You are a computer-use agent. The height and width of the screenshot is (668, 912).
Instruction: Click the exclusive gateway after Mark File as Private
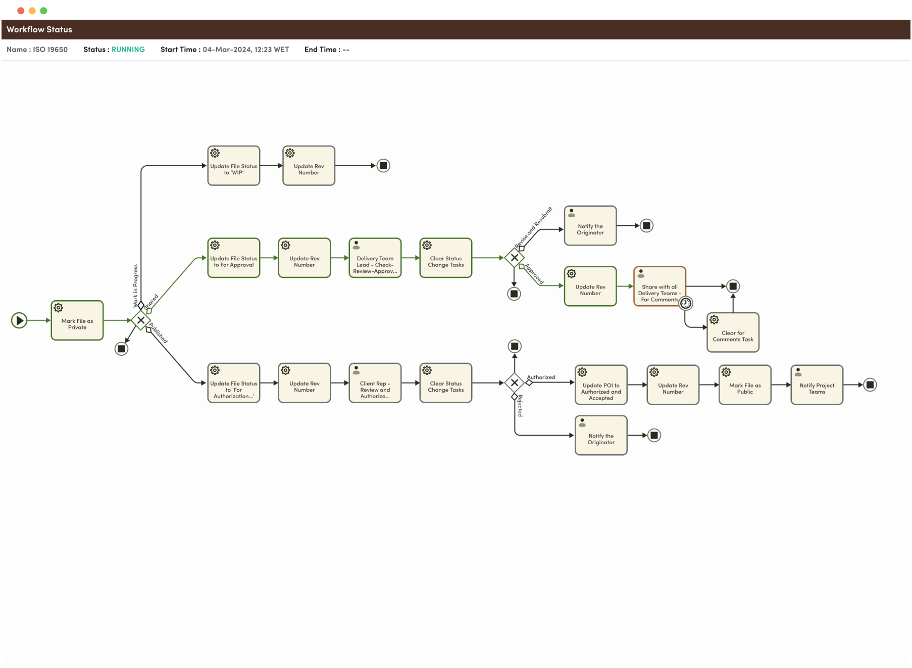tap(141, 320)
